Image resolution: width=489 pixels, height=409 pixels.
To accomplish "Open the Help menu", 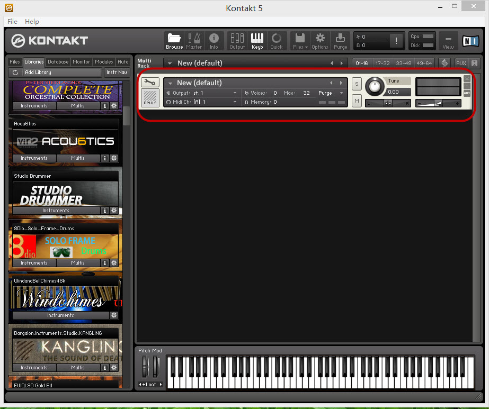I will [x=32, y=22].
